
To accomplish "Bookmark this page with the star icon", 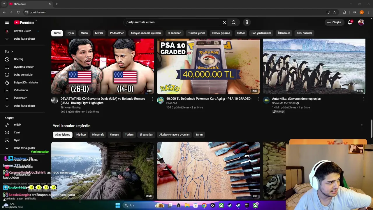I will 335,12.
